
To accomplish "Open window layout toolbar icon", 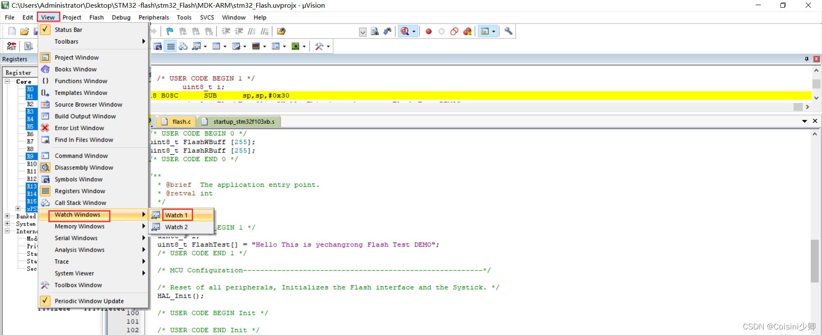I will [485, 31].
